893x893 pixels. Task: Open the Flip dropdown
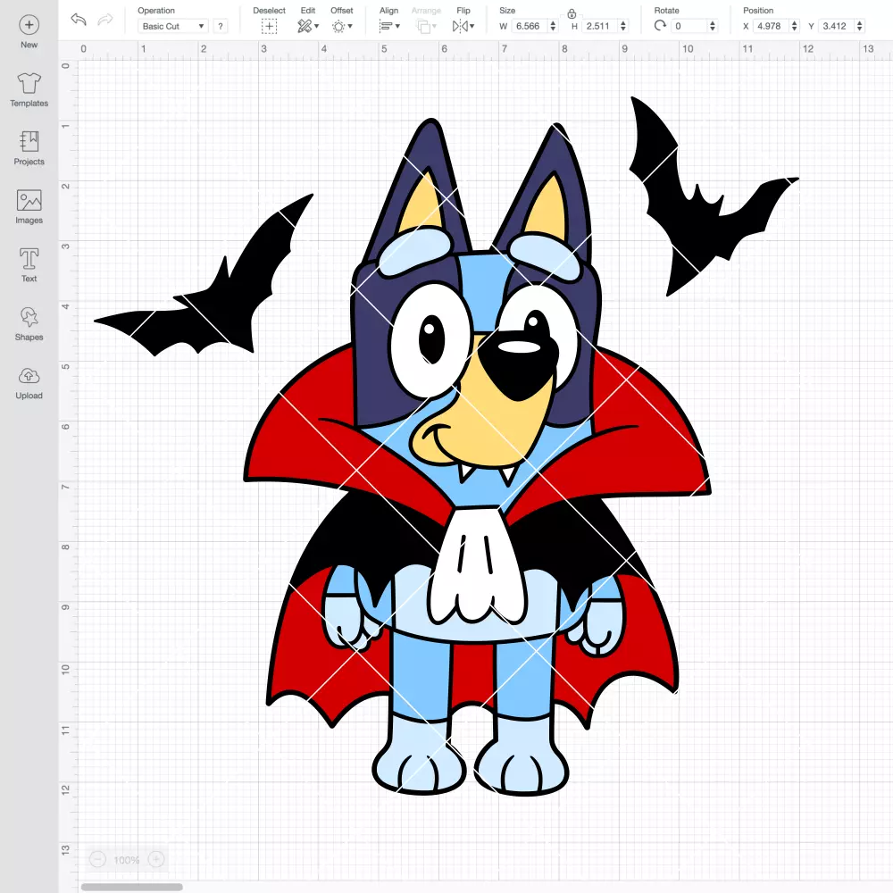463,26
